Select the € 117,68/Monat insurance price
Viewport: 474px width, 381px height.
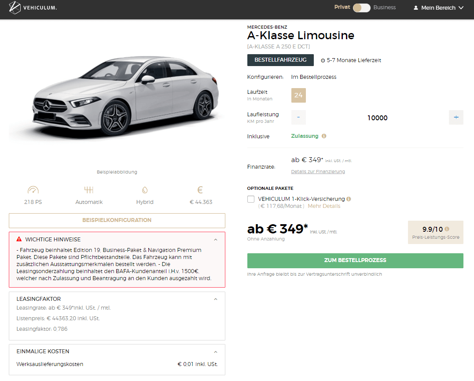tap(281, 206)
